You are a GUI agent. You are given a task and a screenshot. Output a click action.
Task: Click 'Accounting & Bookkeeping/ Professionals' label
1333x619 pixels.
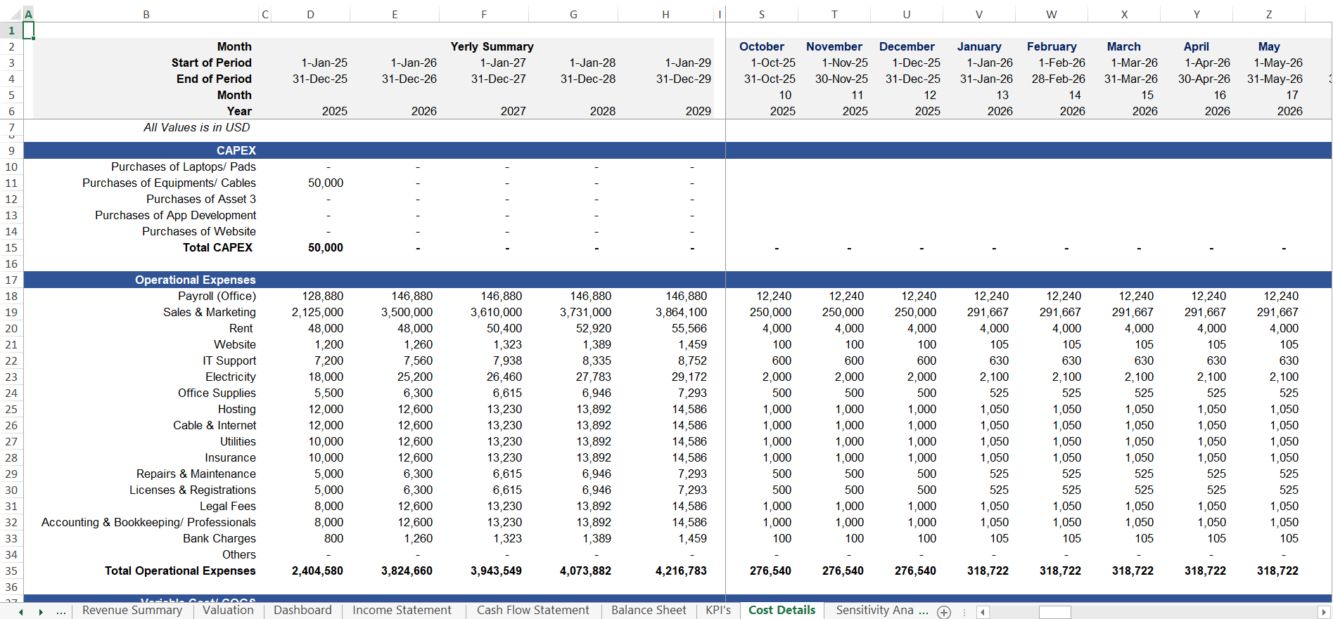click(148, 522)
